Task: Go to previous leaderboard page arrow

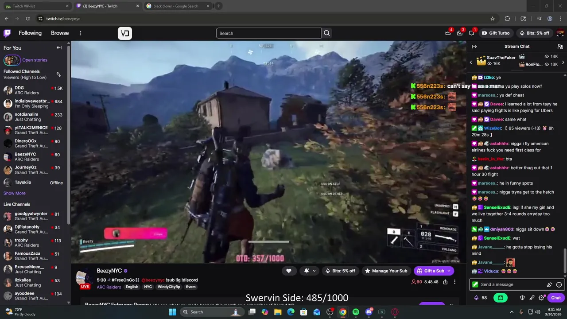Action: point(471,62)
